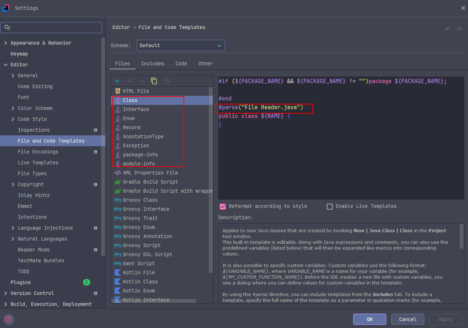Switch to the Includes tab
Screen dimensions: 468x328
pos(152,63)
